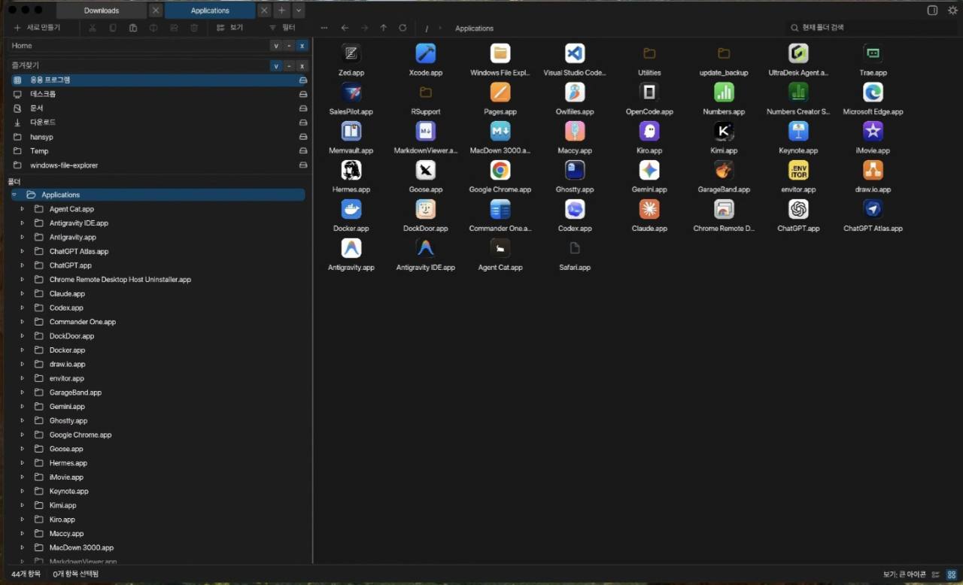Close the Home panel with x button
This screenshot has height=585, width=963.
(302, 46)
